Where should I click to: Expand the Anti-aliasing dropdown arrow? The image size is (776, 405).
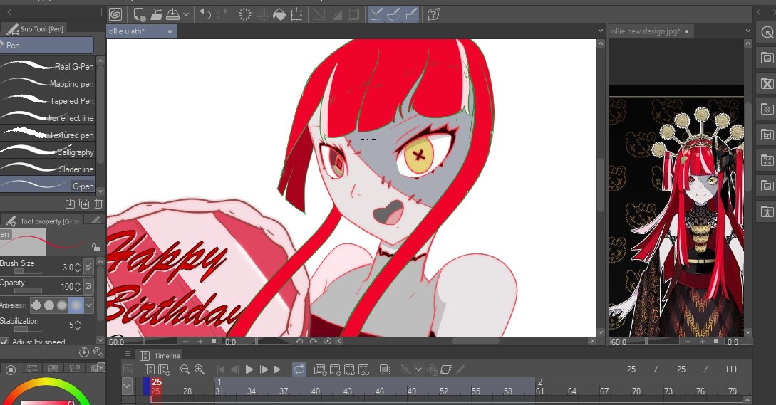pyautogui.click(x=88, y=305)
